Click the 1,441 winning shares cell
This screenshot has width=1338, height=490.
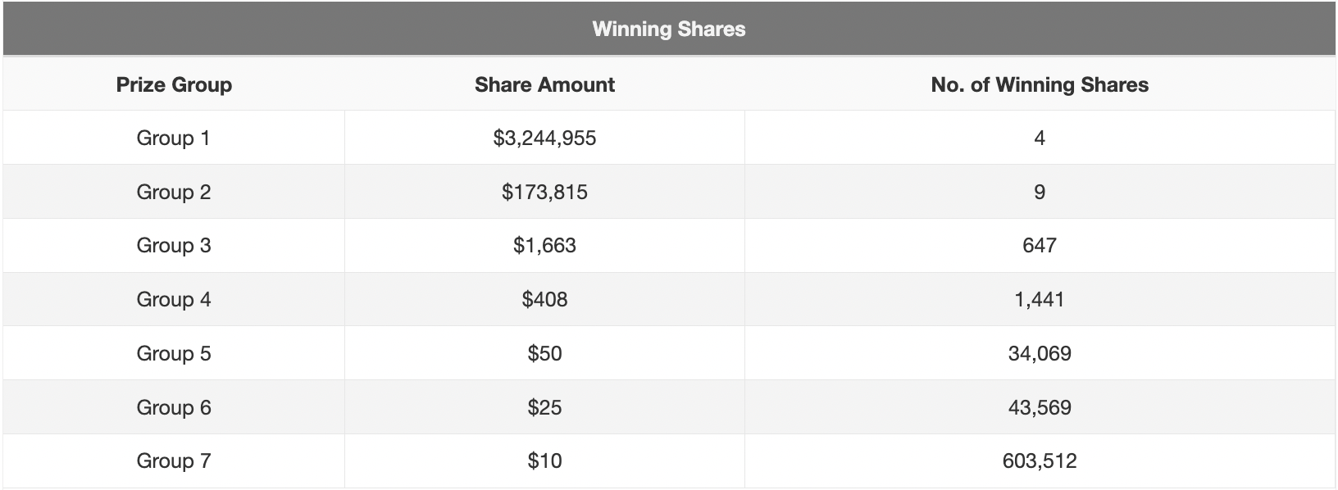pyautogui.click(x=1040, y=299)
